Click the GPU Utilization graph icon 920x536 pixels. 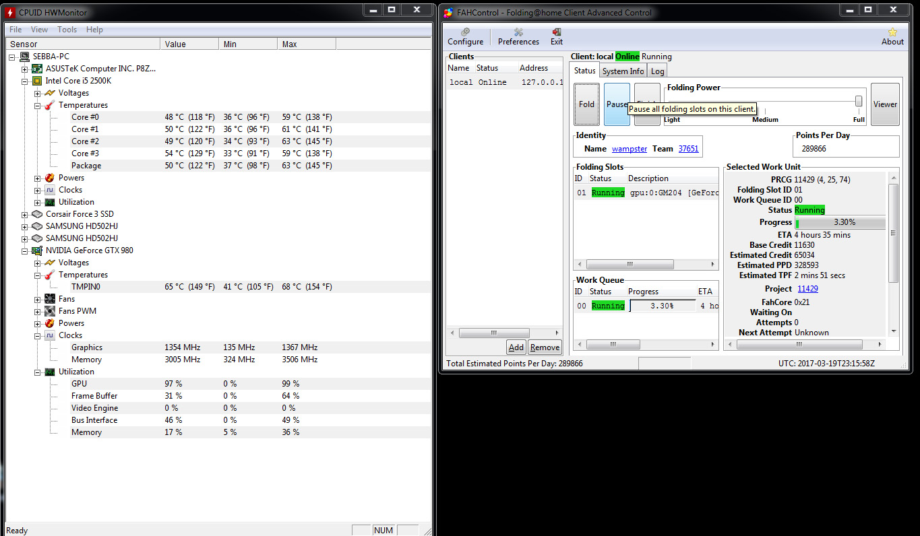tap(50, 372)
